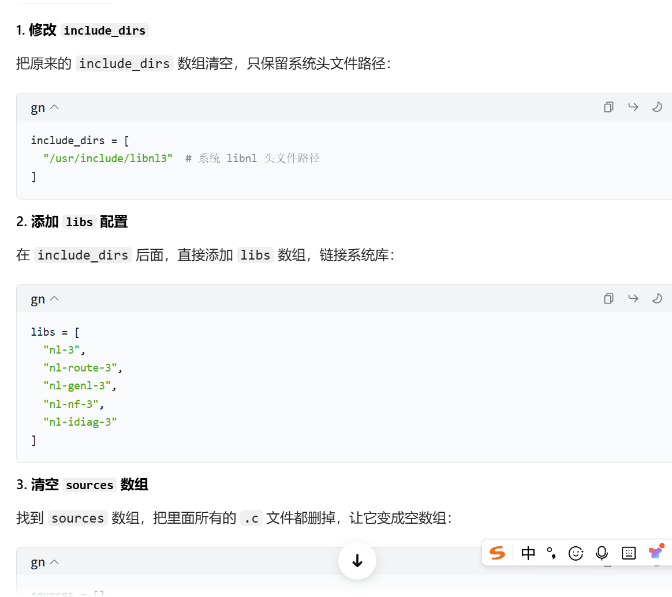Collapse the first gn code block
This screenshot has height=597, width=672.
tap(54, 107)
